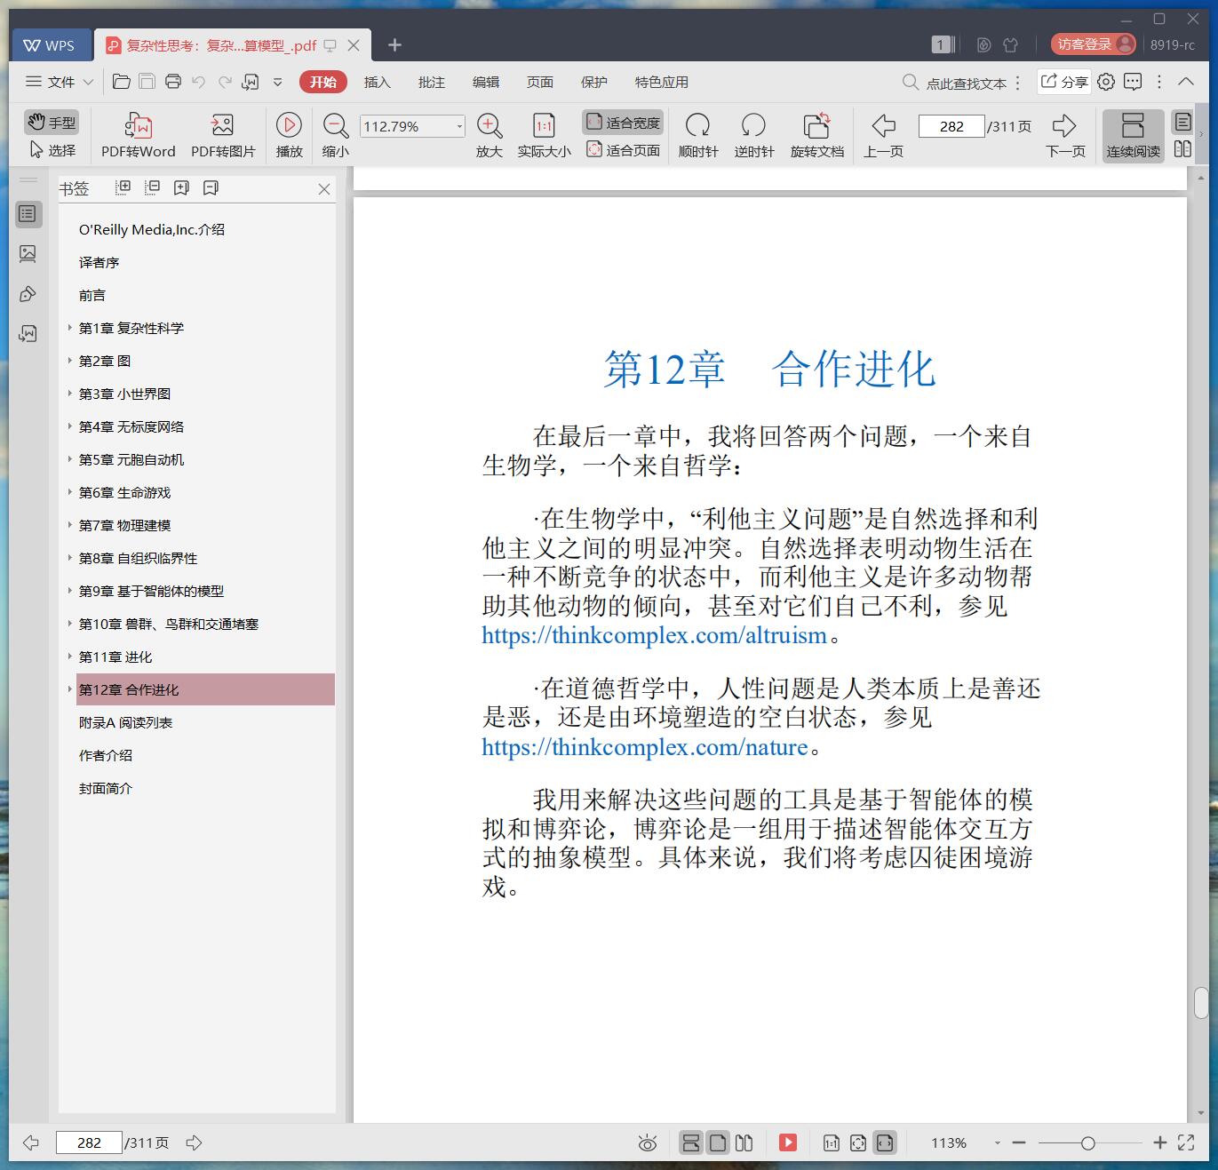This screenshot has width=1218, height=1170.
Task: Switch to 插入 tab
Action: 377,82
